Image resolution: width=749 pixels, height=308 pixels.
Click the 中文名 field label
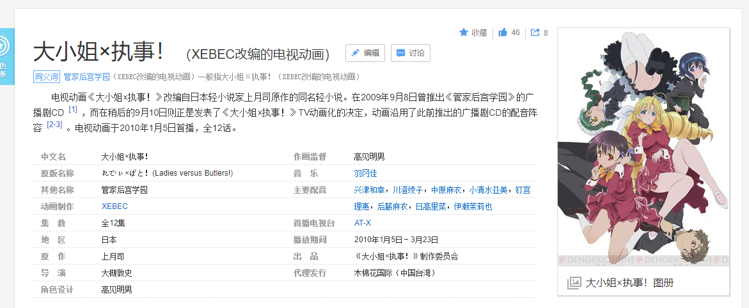(x=53, y=157)
